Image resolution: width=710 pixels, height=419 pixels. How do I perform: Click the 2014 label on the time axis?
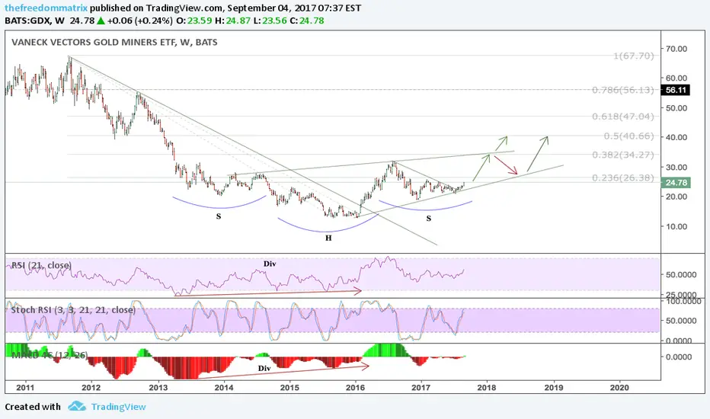(x=224, y=387)
